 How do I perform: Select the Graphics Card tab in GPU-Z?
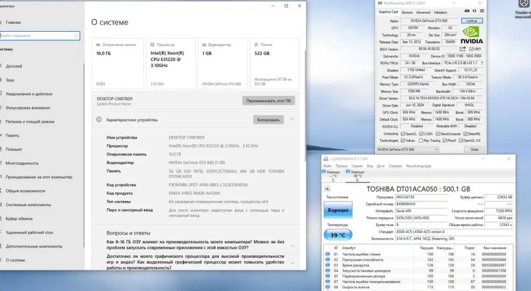[x=388, y=12]
